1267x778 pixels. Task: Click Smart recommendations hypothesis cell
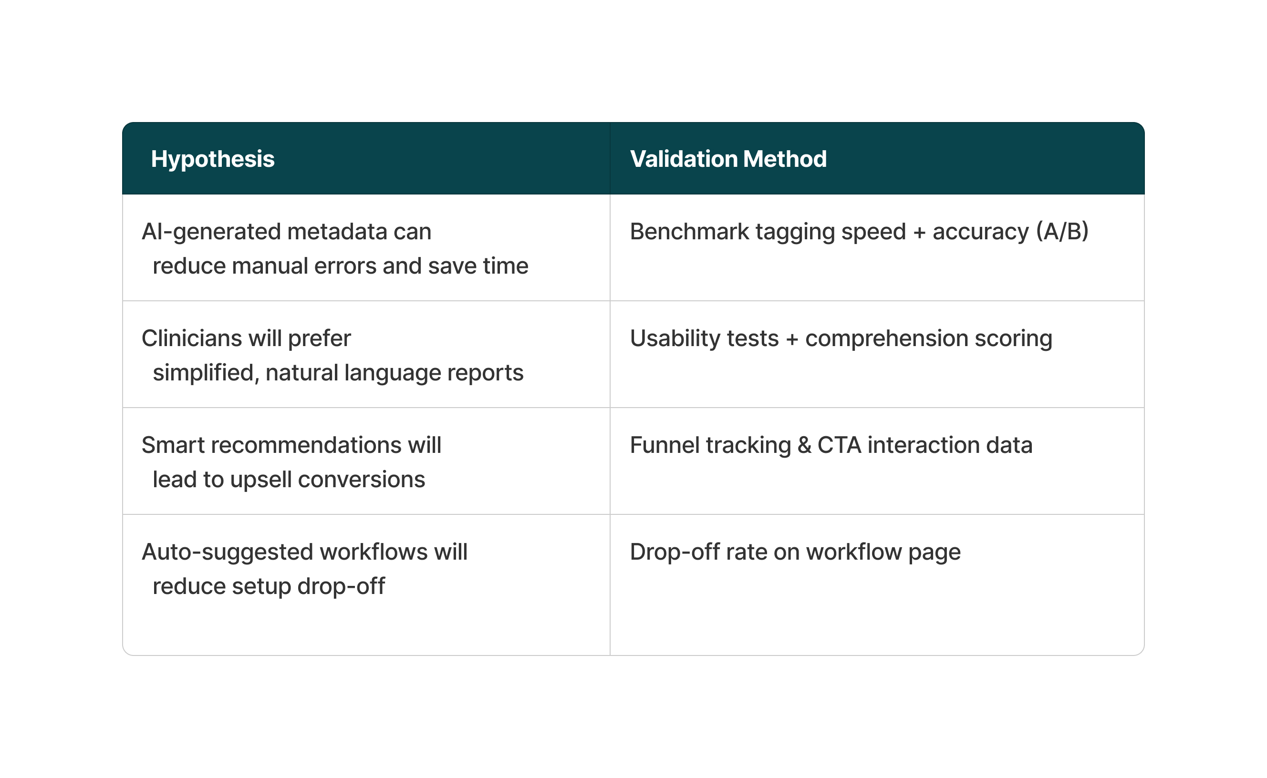[x=366, y=461]
